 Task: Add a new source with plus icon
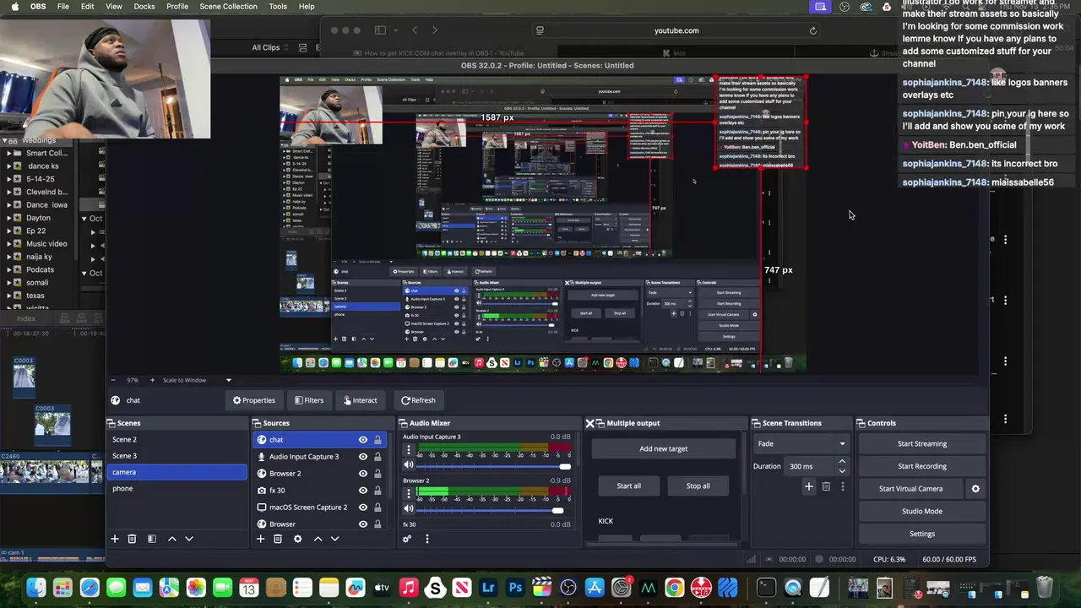pos(261,539)
